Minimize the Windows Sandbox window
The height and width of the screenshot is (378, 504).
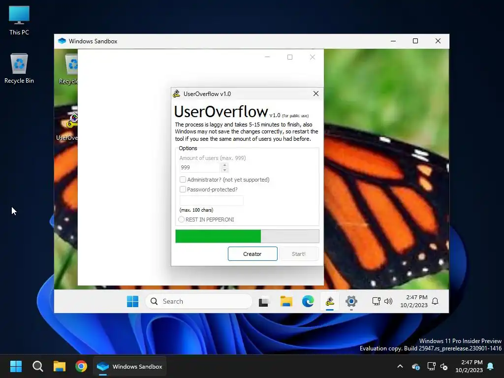point(393,41)
